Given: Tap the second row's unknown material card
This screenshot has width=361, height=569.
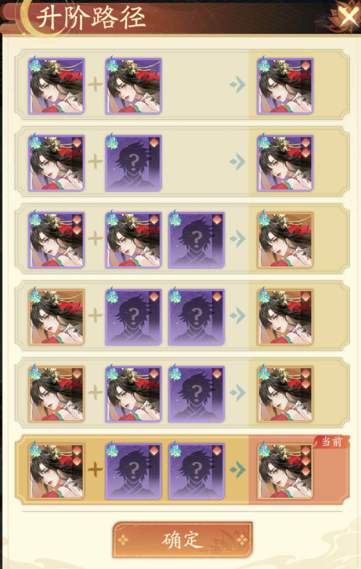Looking at the screenshot, I should click(133, 163).
